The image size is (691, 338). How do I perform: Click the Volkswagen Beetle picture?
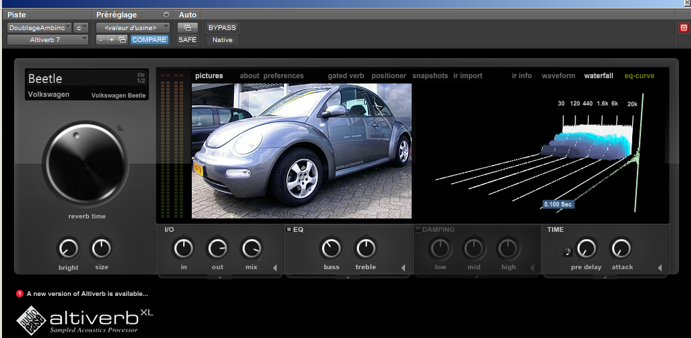(x=301, y=150)
